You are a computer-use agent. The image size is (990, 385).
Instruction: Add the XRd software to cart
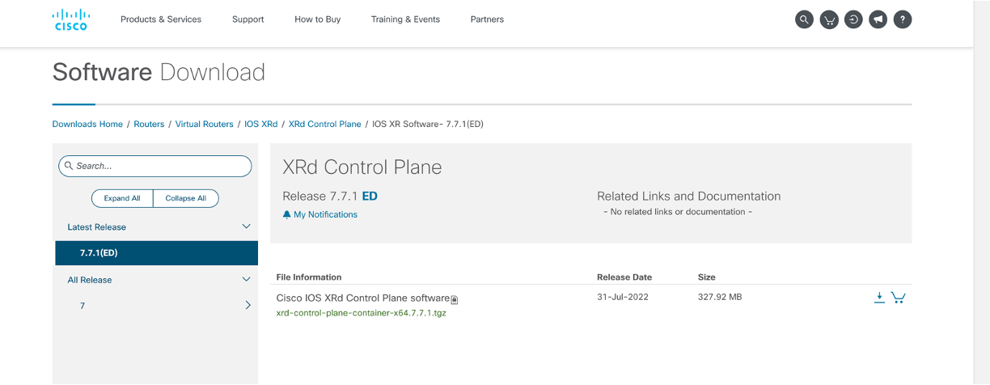click(x=898, y=298)
